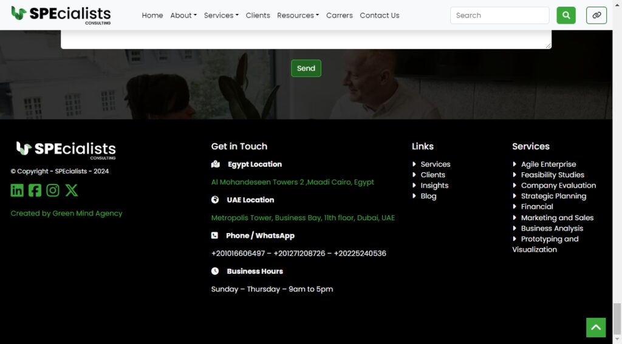Open the Marketing and Sales service link
Image resolution: width=622 pixels, height=344 pixels.
coord(558,218)
